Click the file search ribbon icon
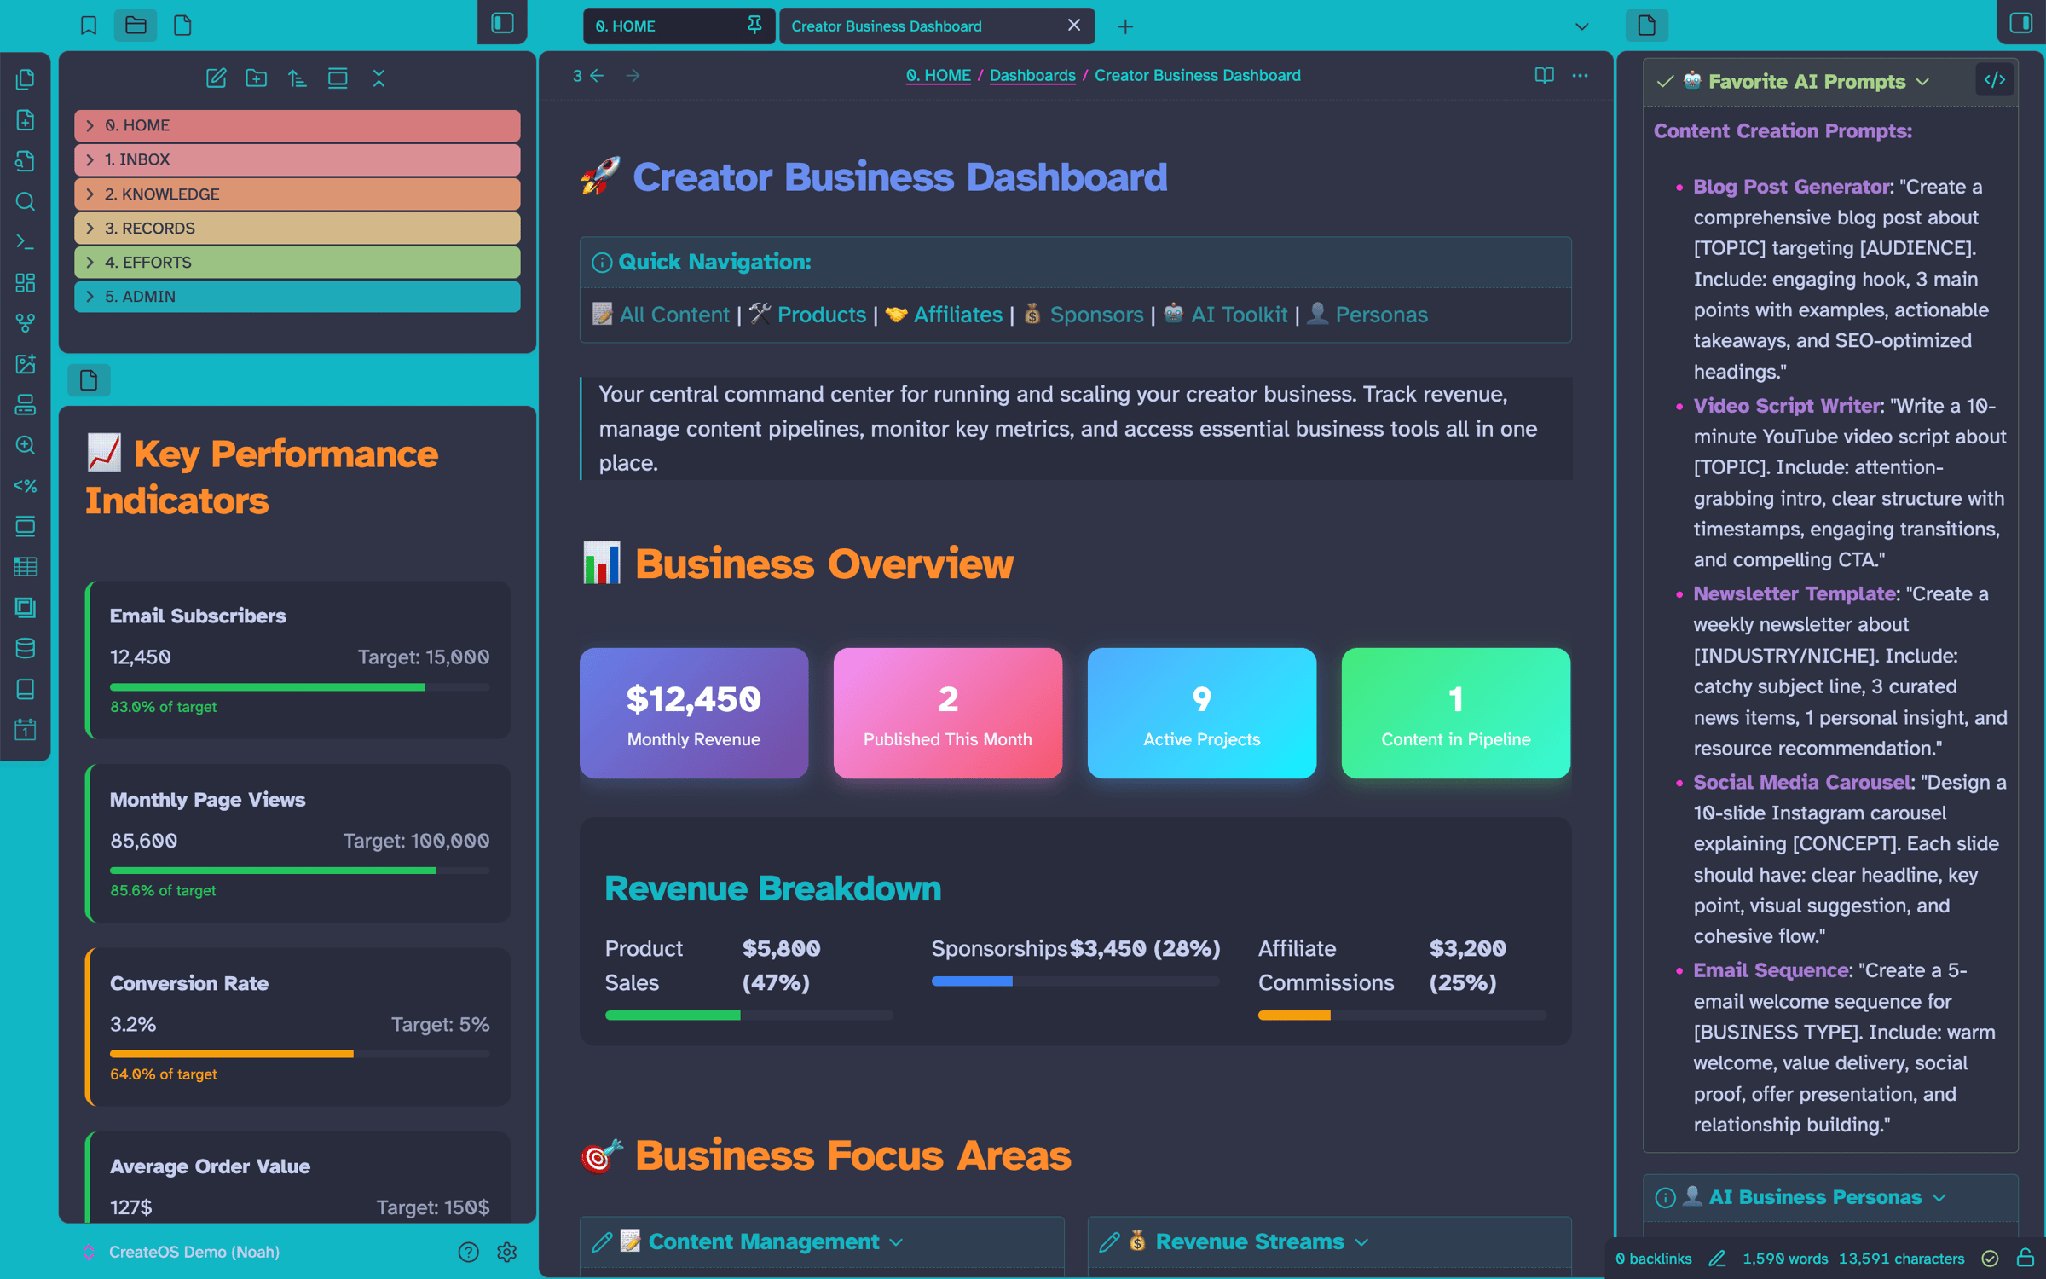The image size is (2046, 1279). point(26,161)
